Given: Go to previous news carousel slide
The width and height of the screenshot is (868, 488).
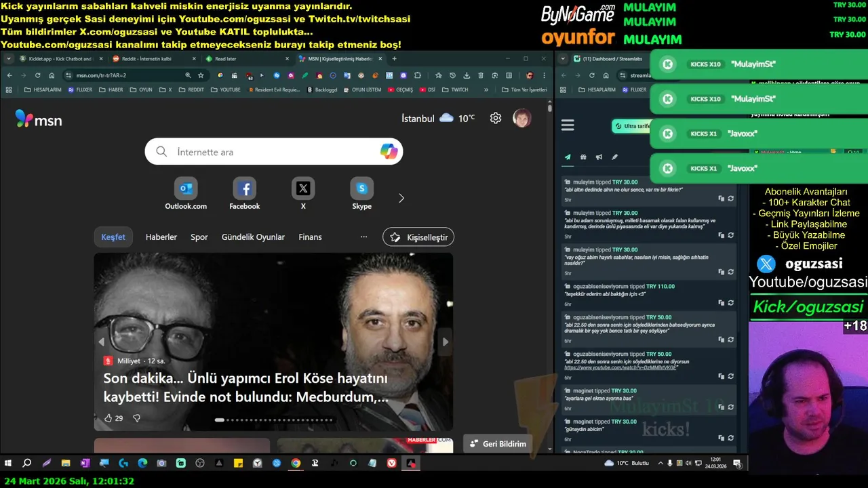Looking at the screenshot, I should coord(102,342).
